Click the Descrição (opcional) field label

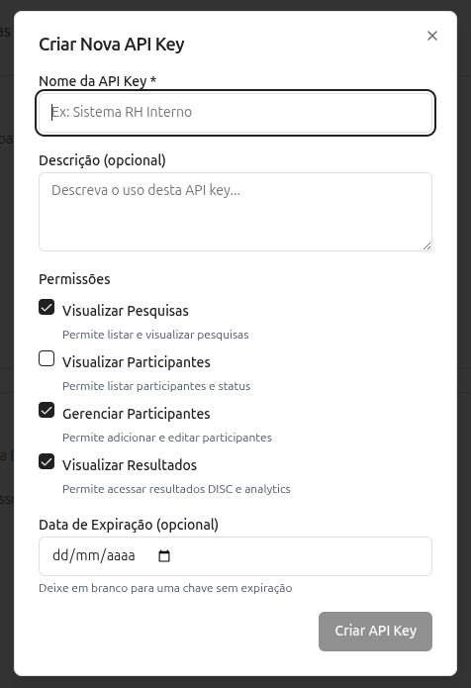pos(102,160)
